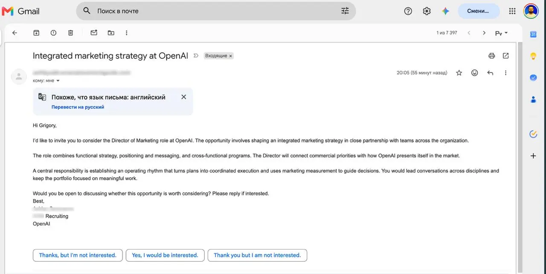Open Google Keep side panel
This screenshot has width=546, height=274.
pos(533,56)
